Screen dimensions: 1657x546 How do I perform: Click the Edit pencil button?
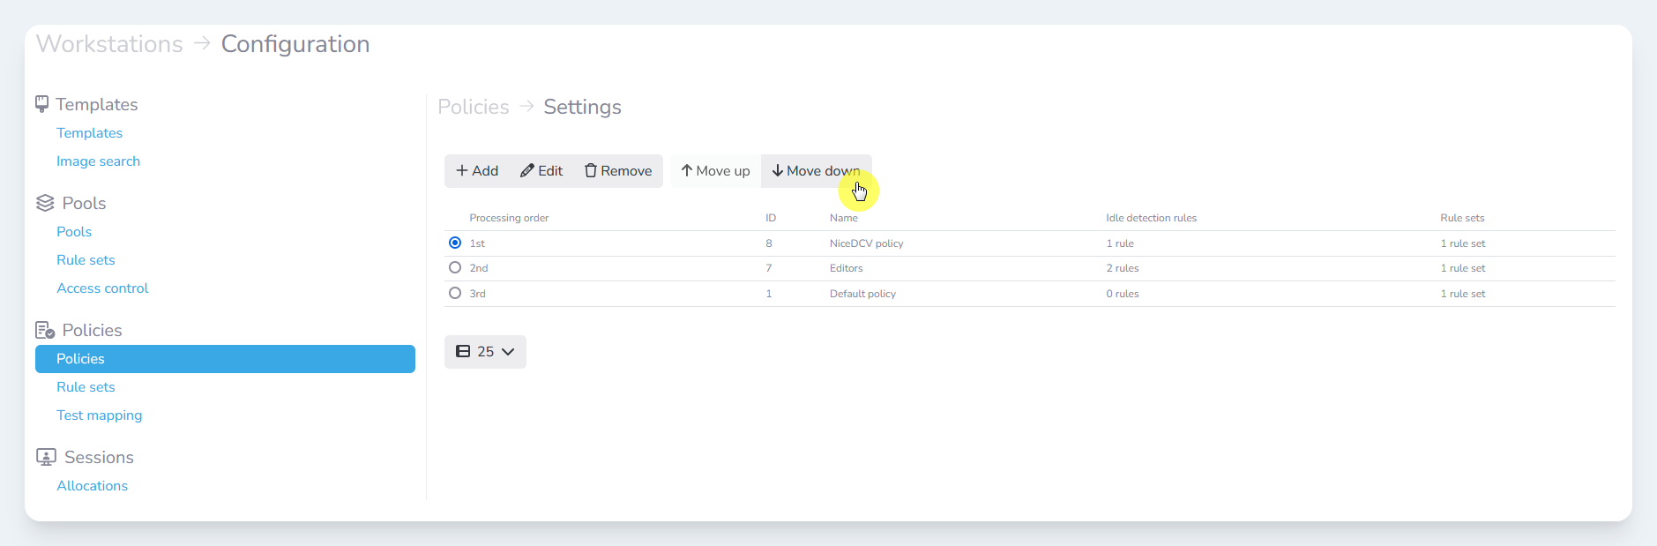click(541, 171)
